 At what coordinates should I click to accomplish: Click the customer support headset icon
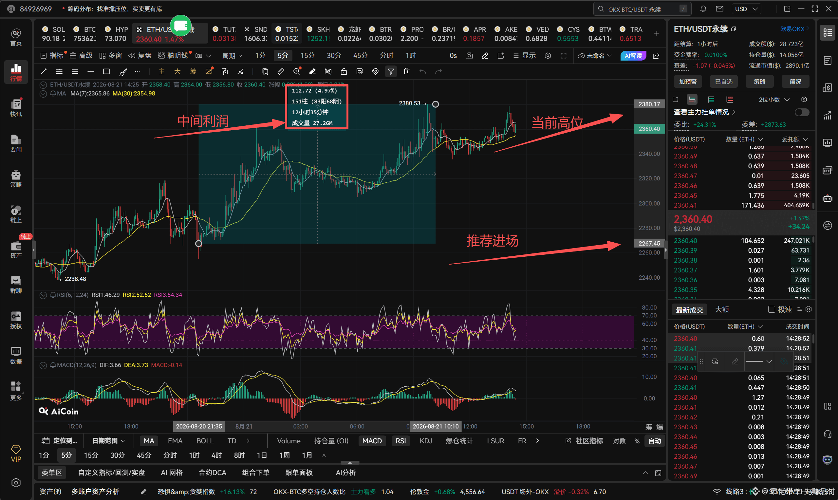click(828, 434)
